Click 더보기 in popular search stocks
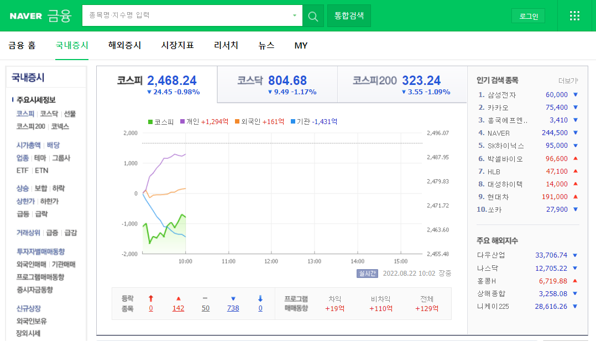Viewport: 596px width, 348px height. pos(568,81)
